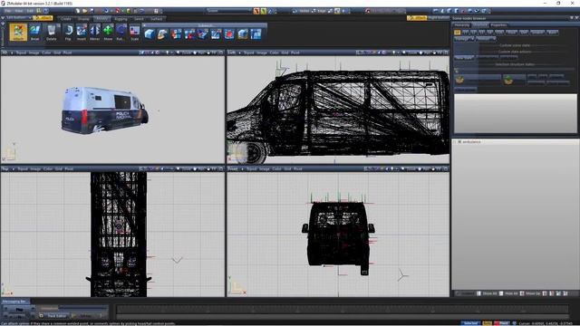Viewport: 580px width, 326px height.
Task: Click on the animation timeline track
Action: pyautogui.click(x=343, y=310)
